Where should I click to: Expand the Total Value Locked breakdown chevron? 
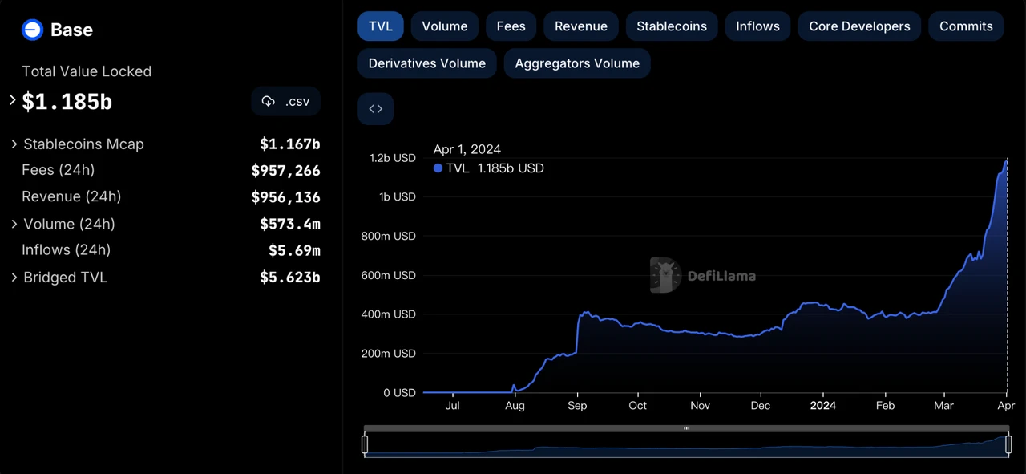(x=12, y=100)
